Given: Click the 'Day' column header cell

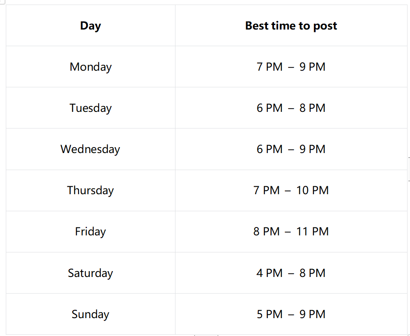Looking at the screenshot, I should click(x=91, y=26).
